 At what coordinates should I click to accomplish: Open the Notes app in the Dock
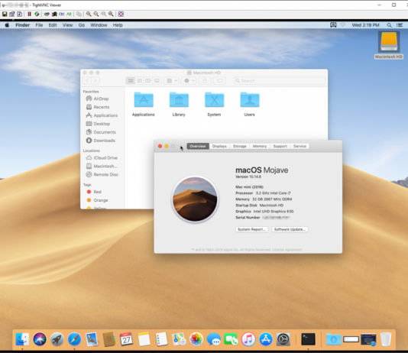pos(144,339)
